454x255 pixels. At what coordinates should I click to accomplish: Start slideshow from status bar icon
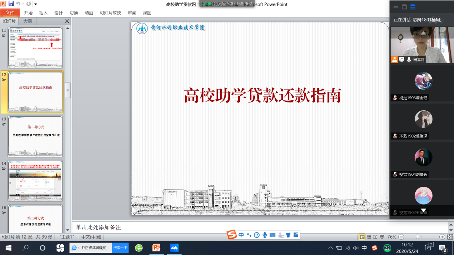[382, 237]
